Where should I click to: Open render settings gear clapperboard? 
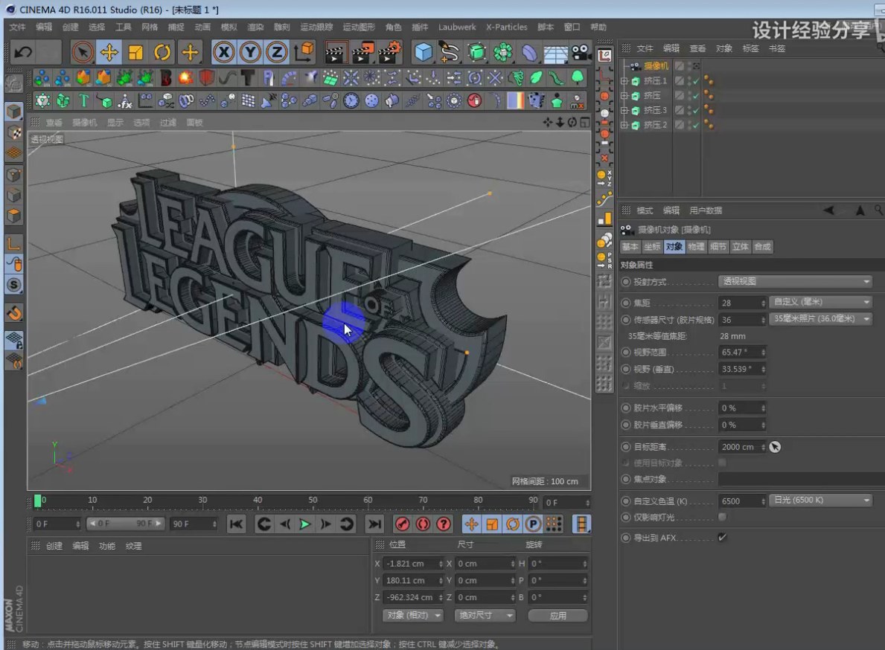[390, 52]
